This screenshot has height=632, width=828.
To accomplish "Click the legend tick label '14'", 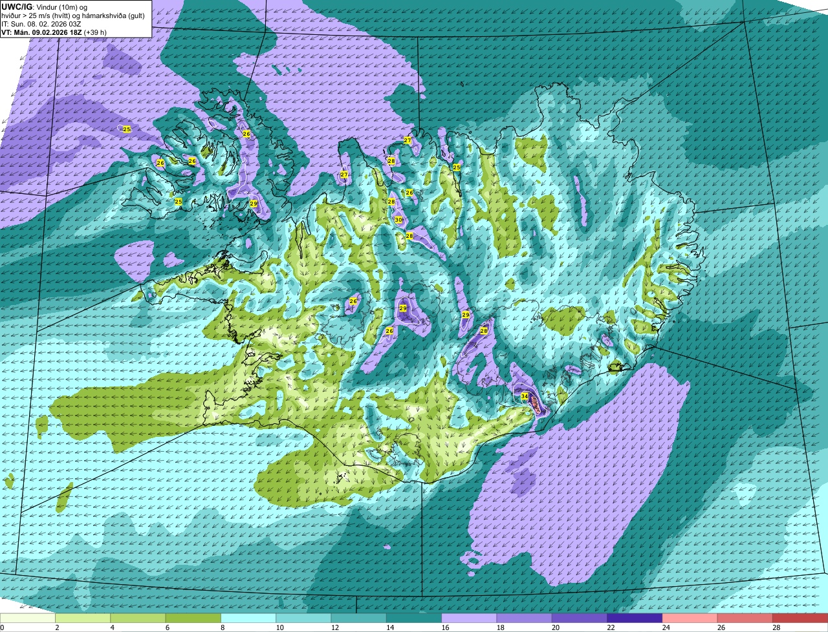I will [390, 627].
